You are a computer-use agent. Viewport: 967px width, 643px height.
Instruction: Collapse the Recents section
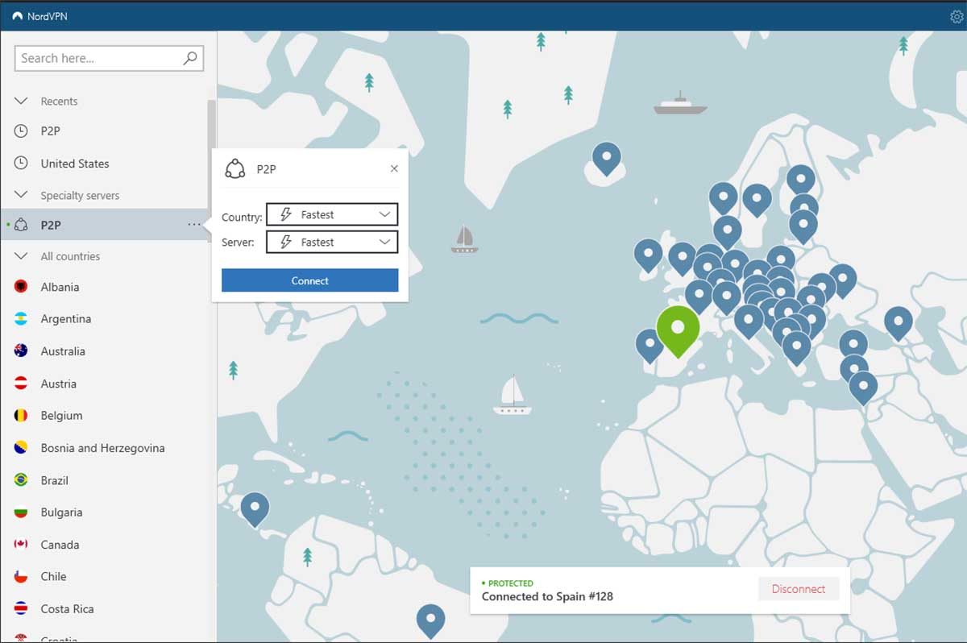(21, 101)
